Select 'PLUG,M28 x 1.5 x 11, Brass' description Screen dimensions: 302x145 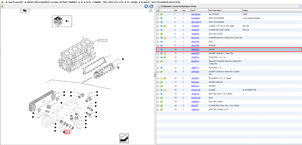[x=220, y=78]
